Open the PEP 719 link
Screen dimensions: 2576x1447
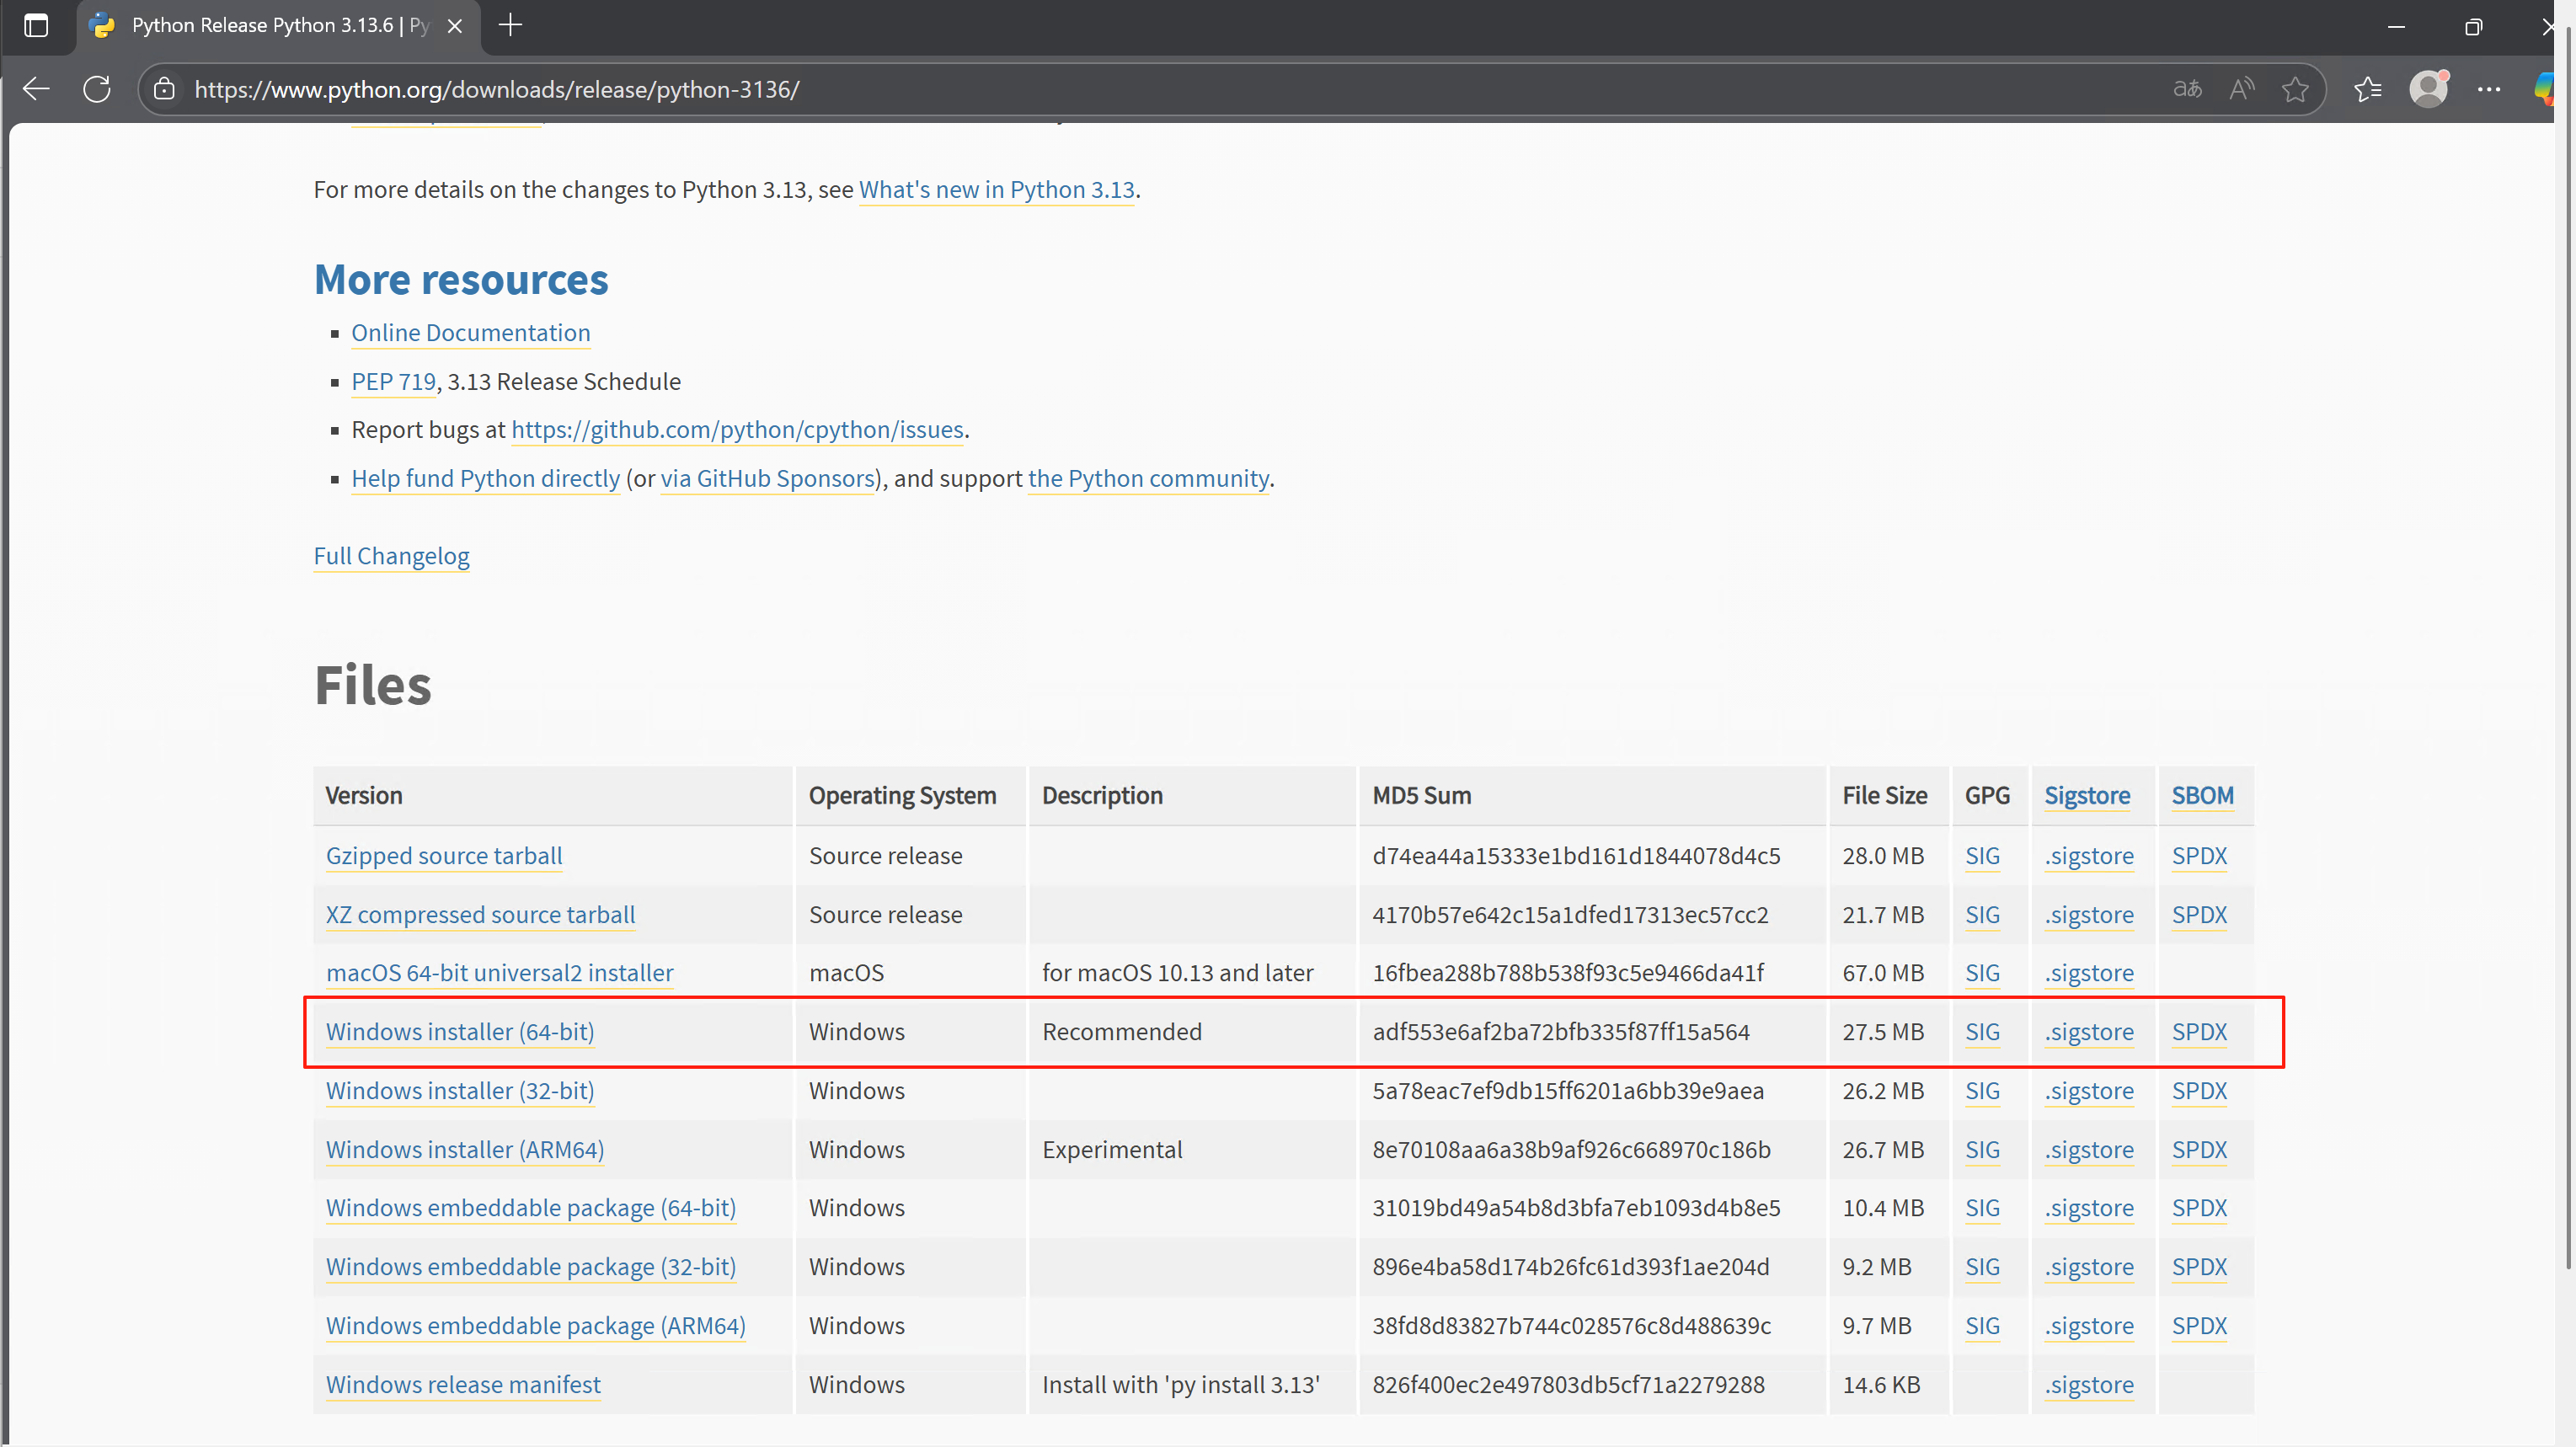pos(394,382)
